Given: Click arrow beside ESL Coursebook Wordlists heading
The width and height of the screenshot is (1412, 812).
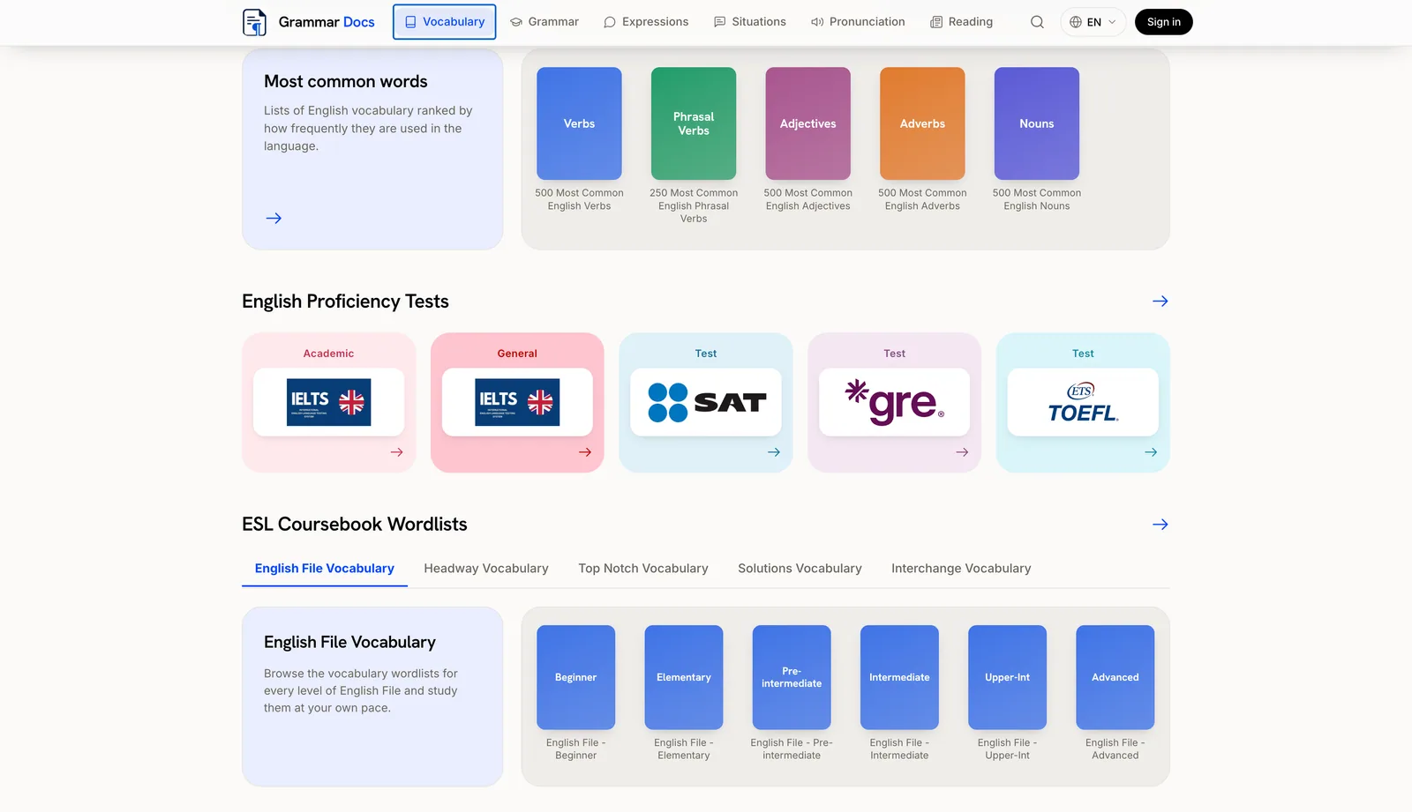Looking at the screenshot, I should pyautogui.click(x=1160, y=525).
